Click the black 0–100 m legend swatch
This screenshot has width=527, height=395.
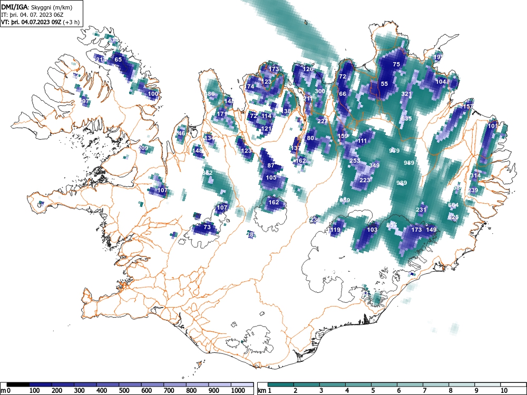coord(18,384)
